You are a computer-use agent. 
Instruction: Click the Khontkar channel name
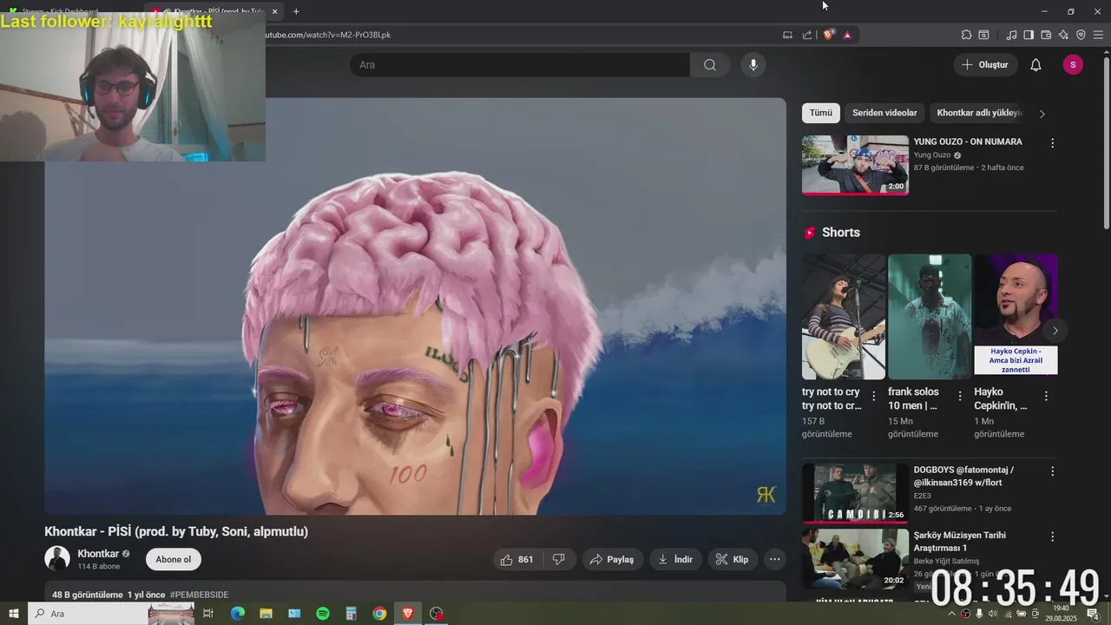(x=98, y=554)
